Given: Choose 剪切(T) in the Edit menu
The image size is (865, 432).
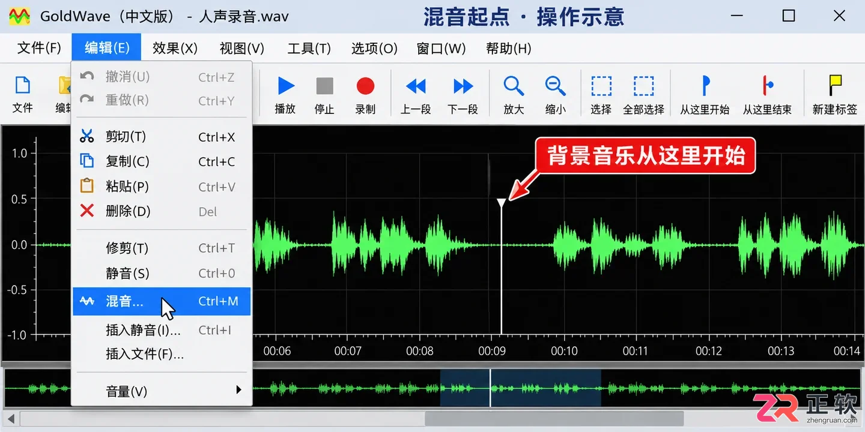Looking at the screenshot, I should pyautogui.click(x=162, y=137).
